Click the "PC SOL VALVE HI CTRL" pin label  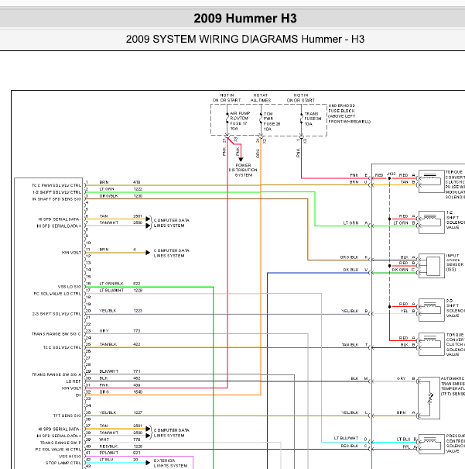coord(58,450)
